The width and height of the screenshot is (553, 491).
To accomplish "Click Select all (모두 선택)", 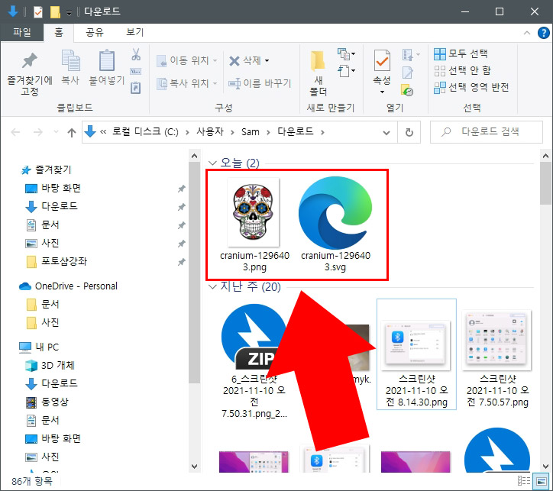I will pyautogui.click(x=461, y=54).
